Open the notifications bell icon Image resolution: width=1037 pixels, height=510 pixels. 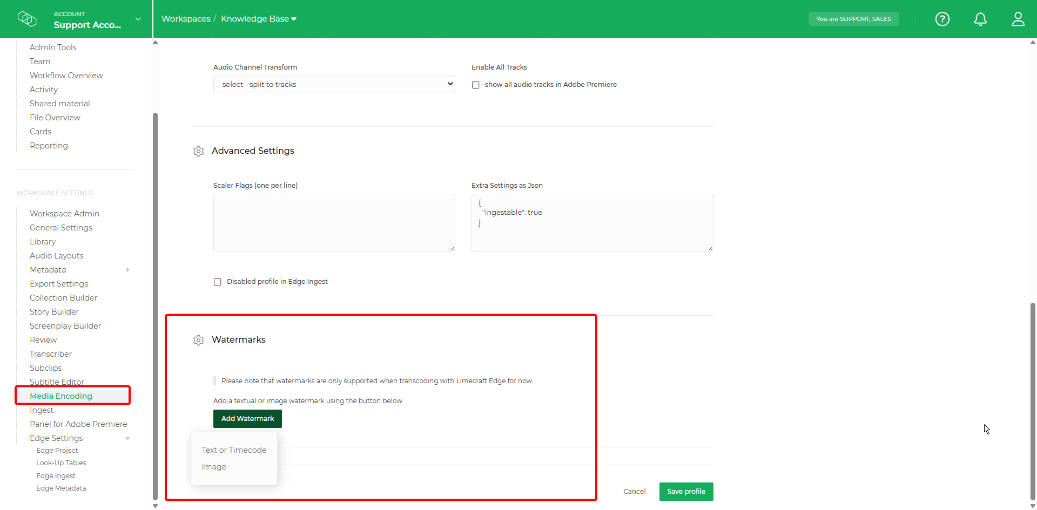(x=980, y=19)
